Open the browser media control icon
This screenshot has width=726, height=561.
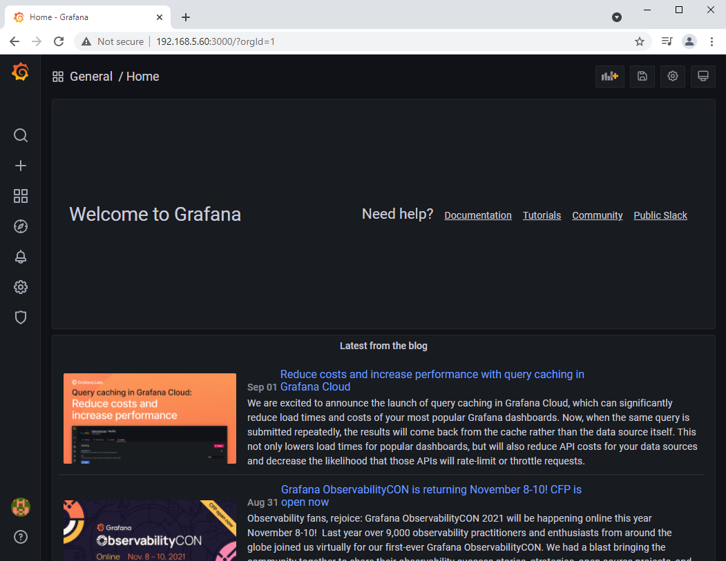point(667,41)
